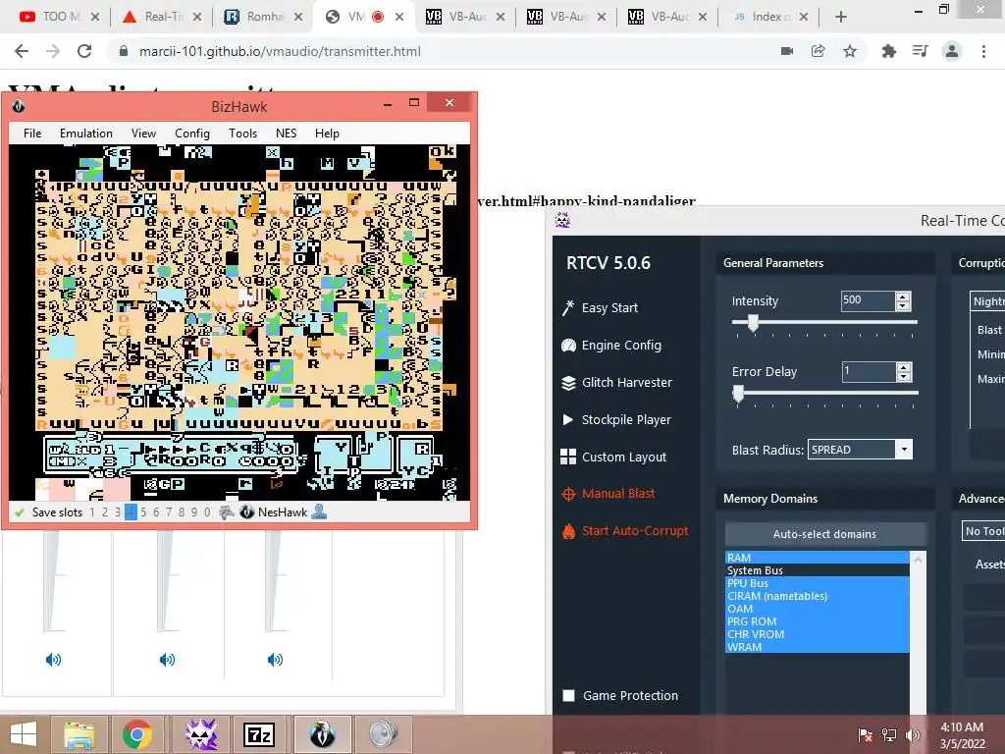This screenshot has width=1005, height=754.
Task: Click the camera icon in address bar
Action: [787, 51]
